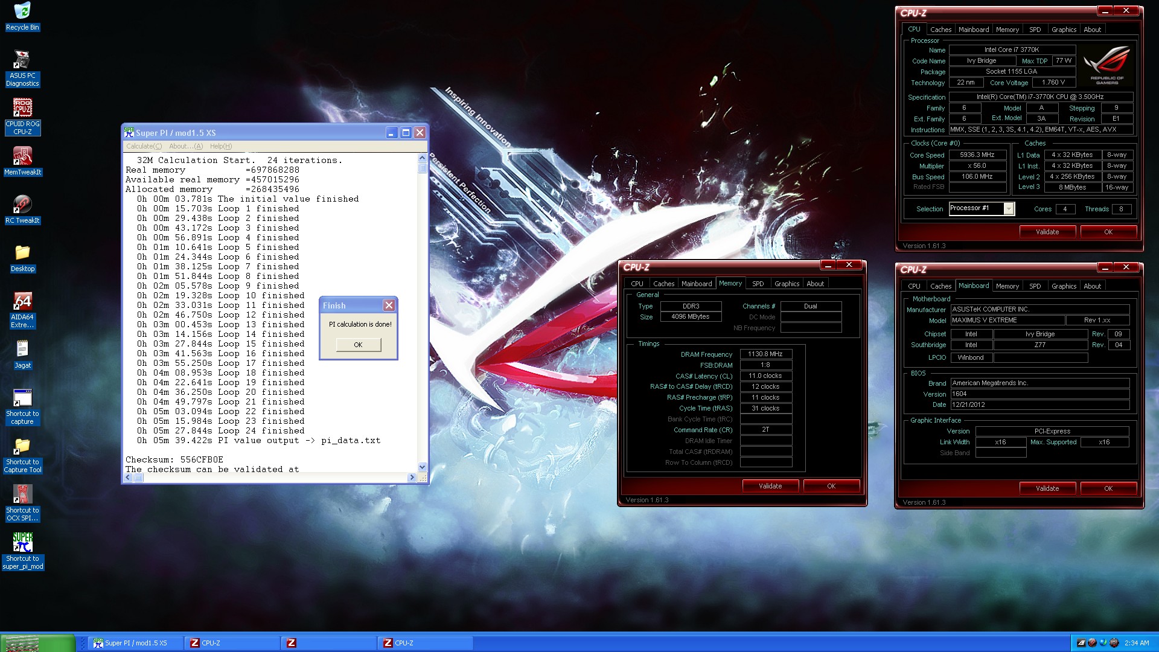Click OK in the Finish dialog

(x=358, y=345)
